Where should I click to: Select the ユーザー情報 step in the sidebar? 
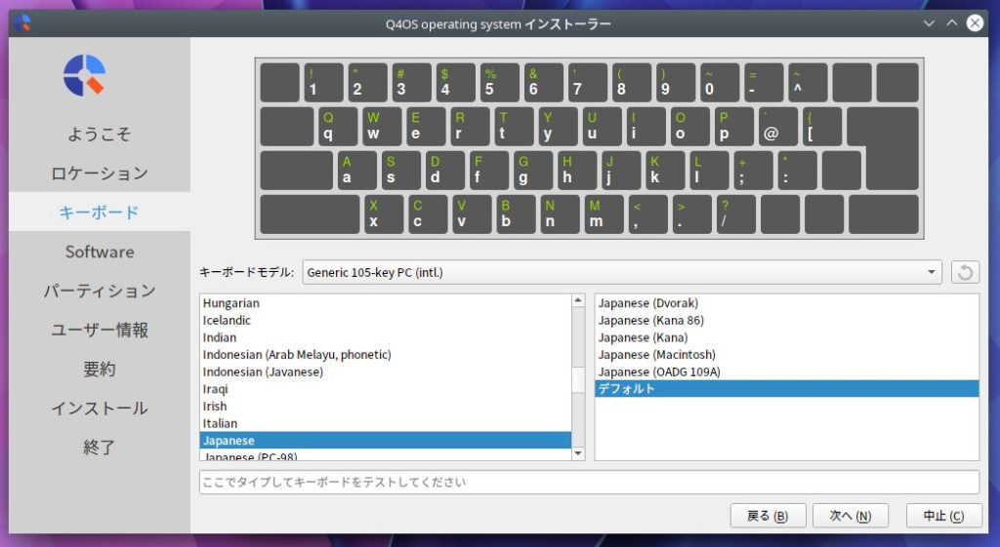point(100,330)
